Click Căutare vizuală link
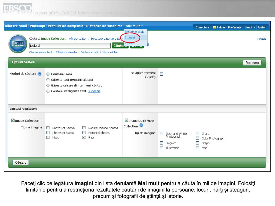 89,52
